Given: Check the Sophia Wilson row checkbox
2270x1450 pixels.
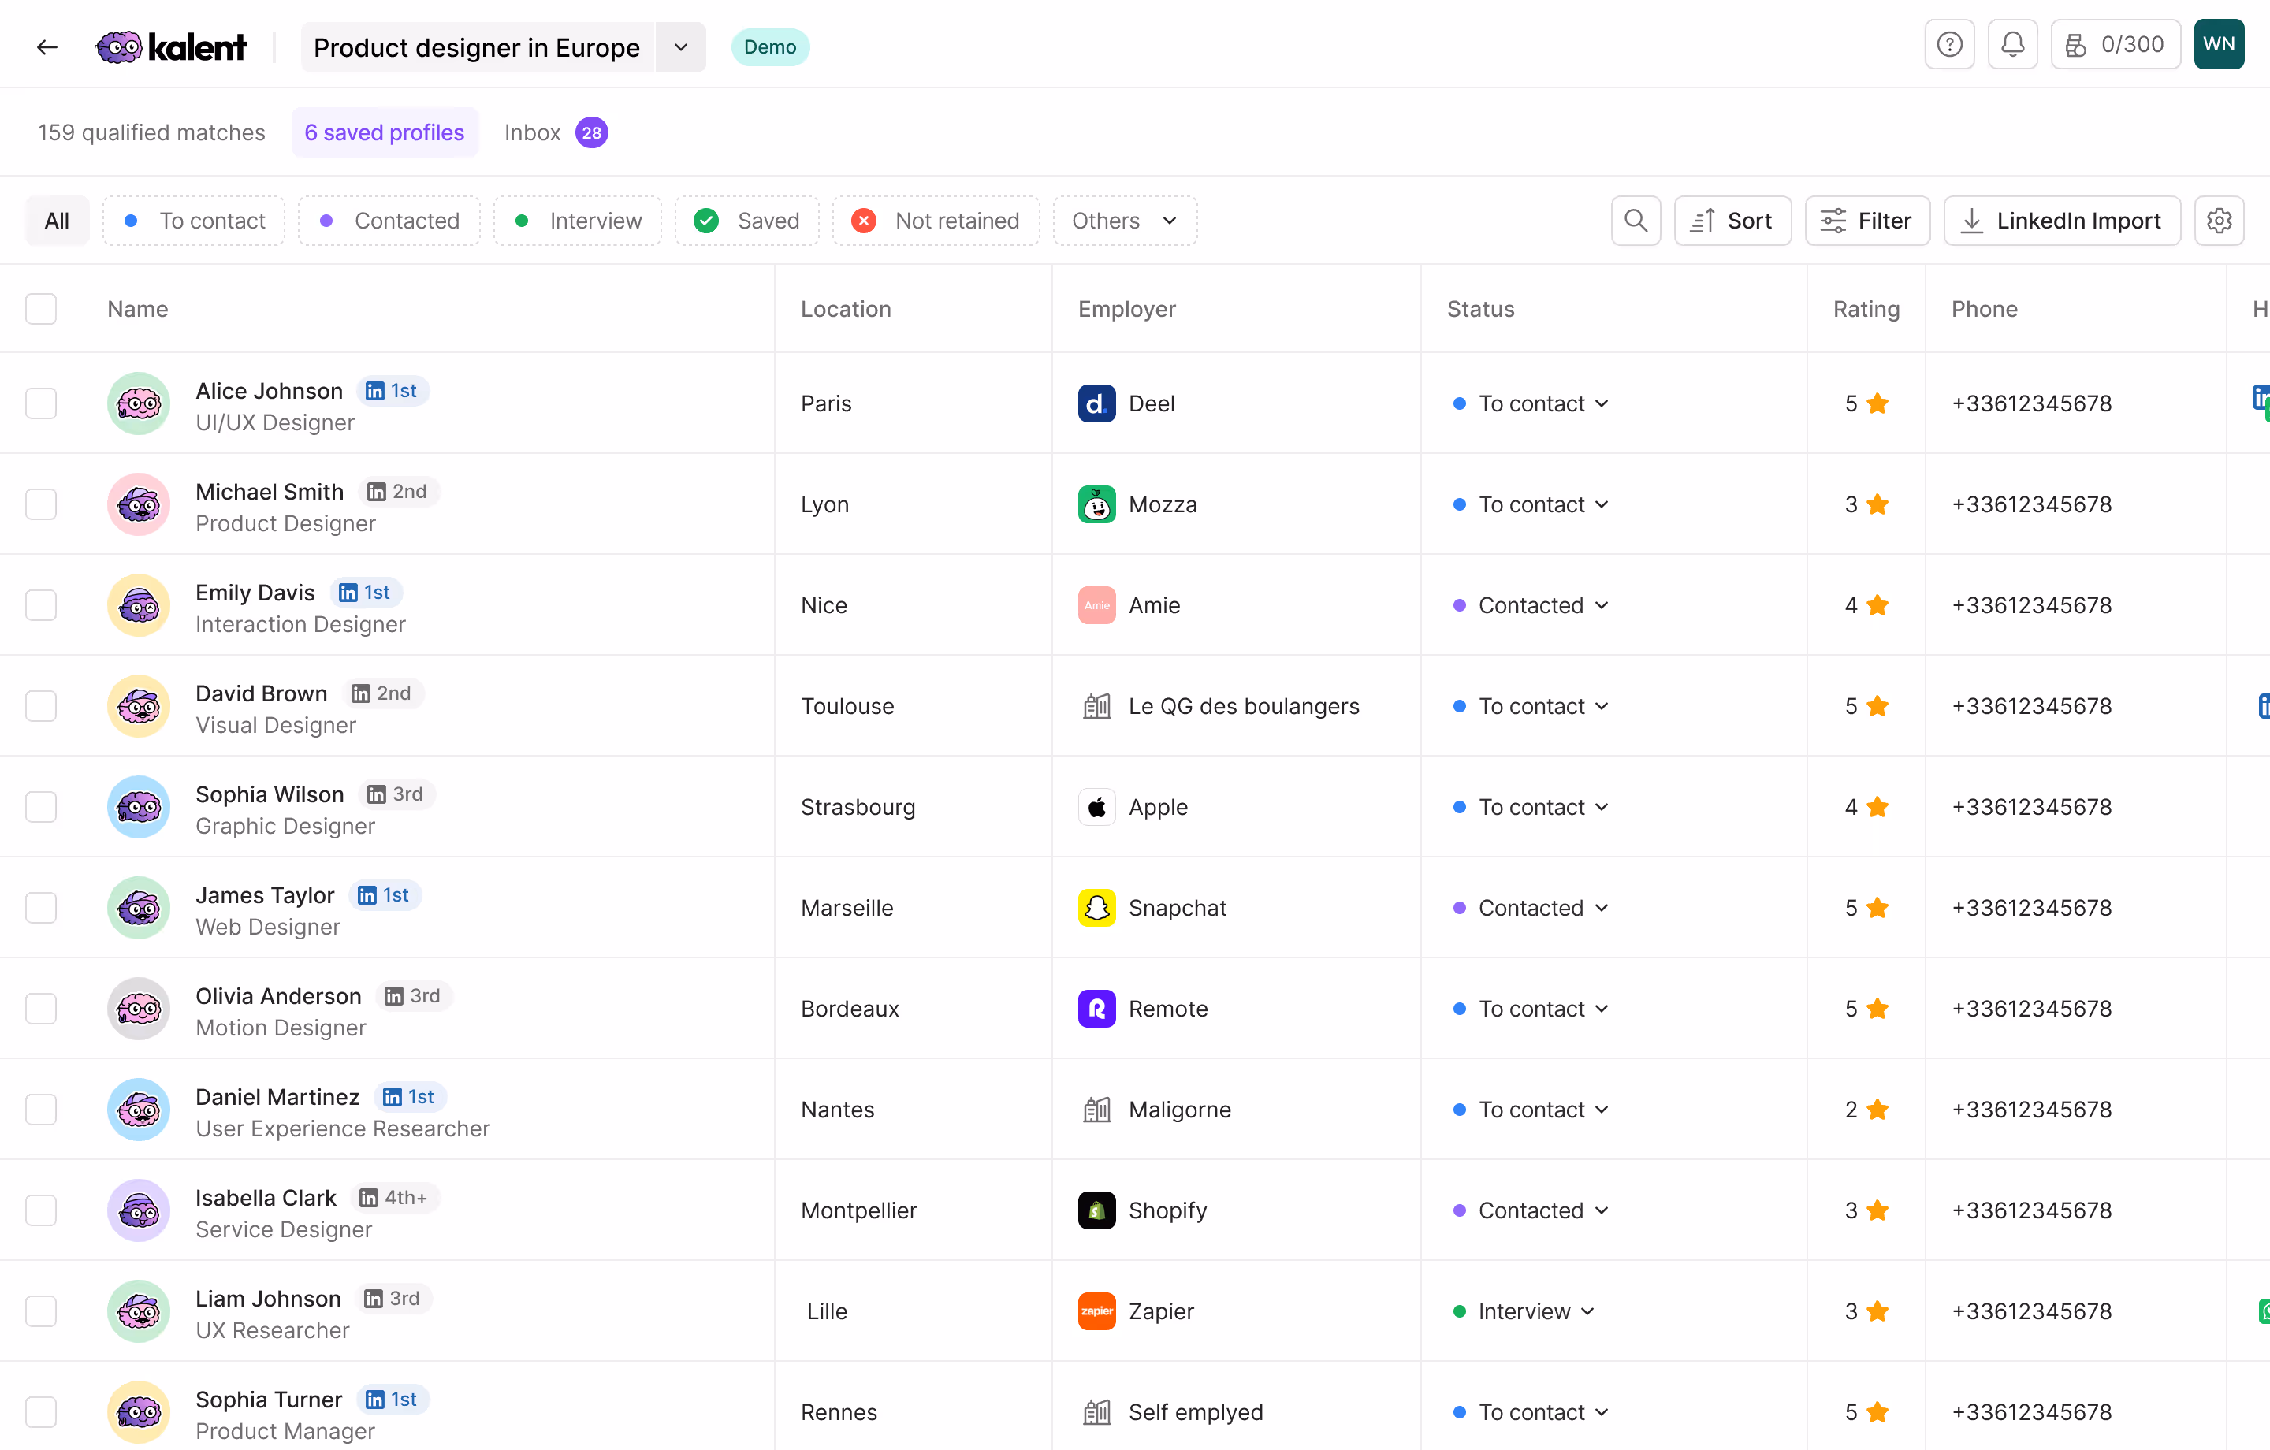Looking at the screenshot, I should click(x=40, y=807).
